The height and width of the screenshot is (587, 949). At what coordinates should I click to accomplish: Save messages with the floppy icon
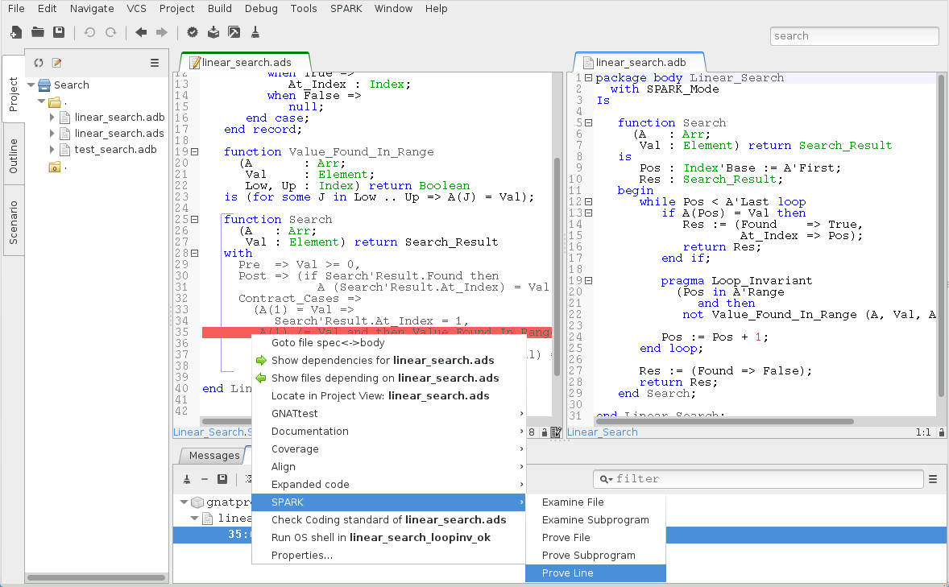tap(222, 478)
